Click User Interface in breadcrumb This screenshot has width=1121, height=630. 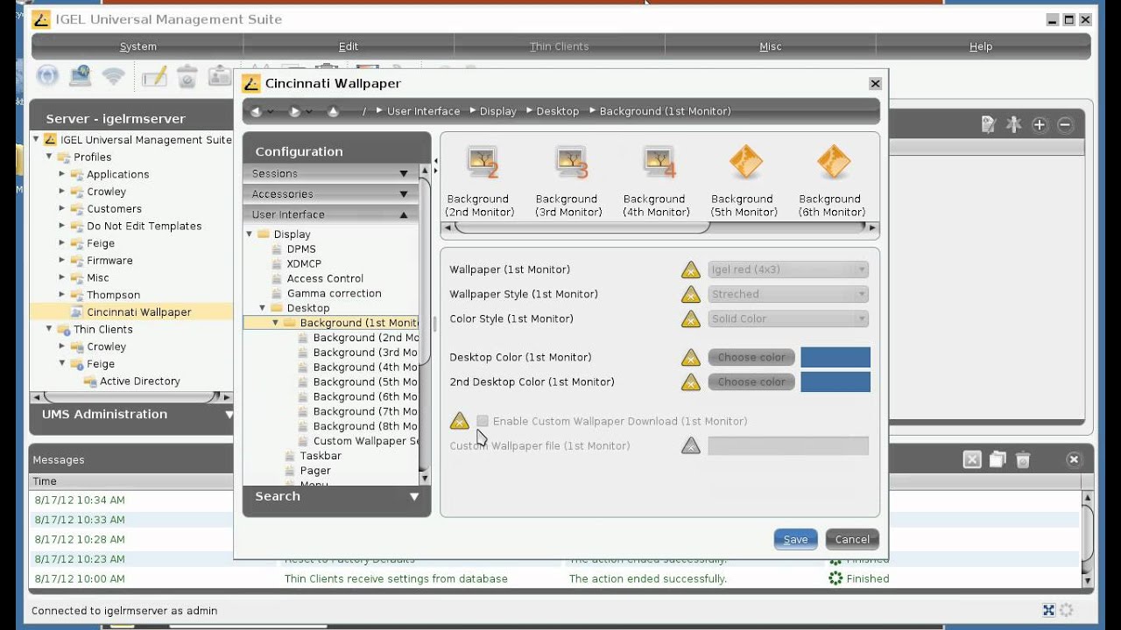point(423,111)
